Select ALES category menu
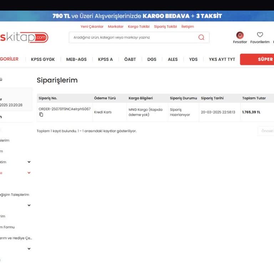 [x=173, y=60]
